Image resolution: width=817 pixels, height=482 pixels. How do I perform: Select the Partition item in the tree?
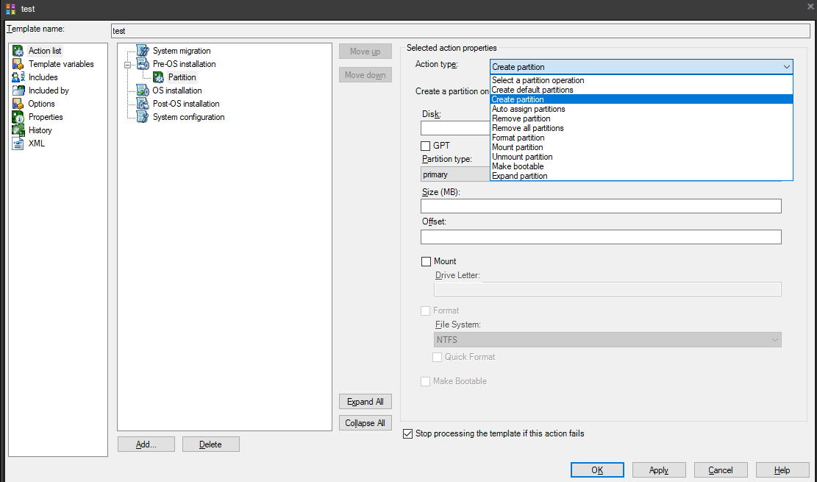click(182, 77)
